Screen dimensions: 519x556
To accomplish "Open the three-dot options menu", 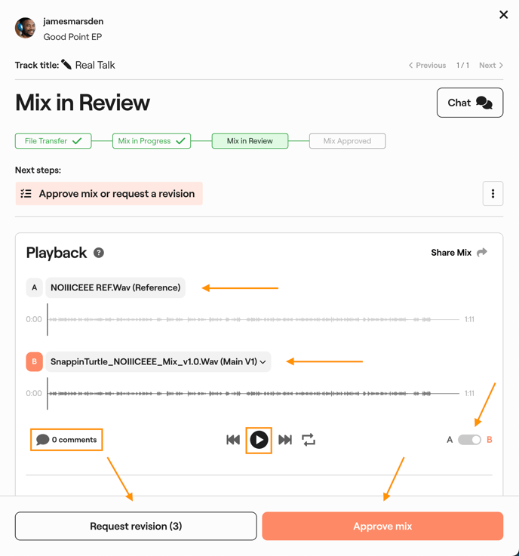I will (493, 194).
